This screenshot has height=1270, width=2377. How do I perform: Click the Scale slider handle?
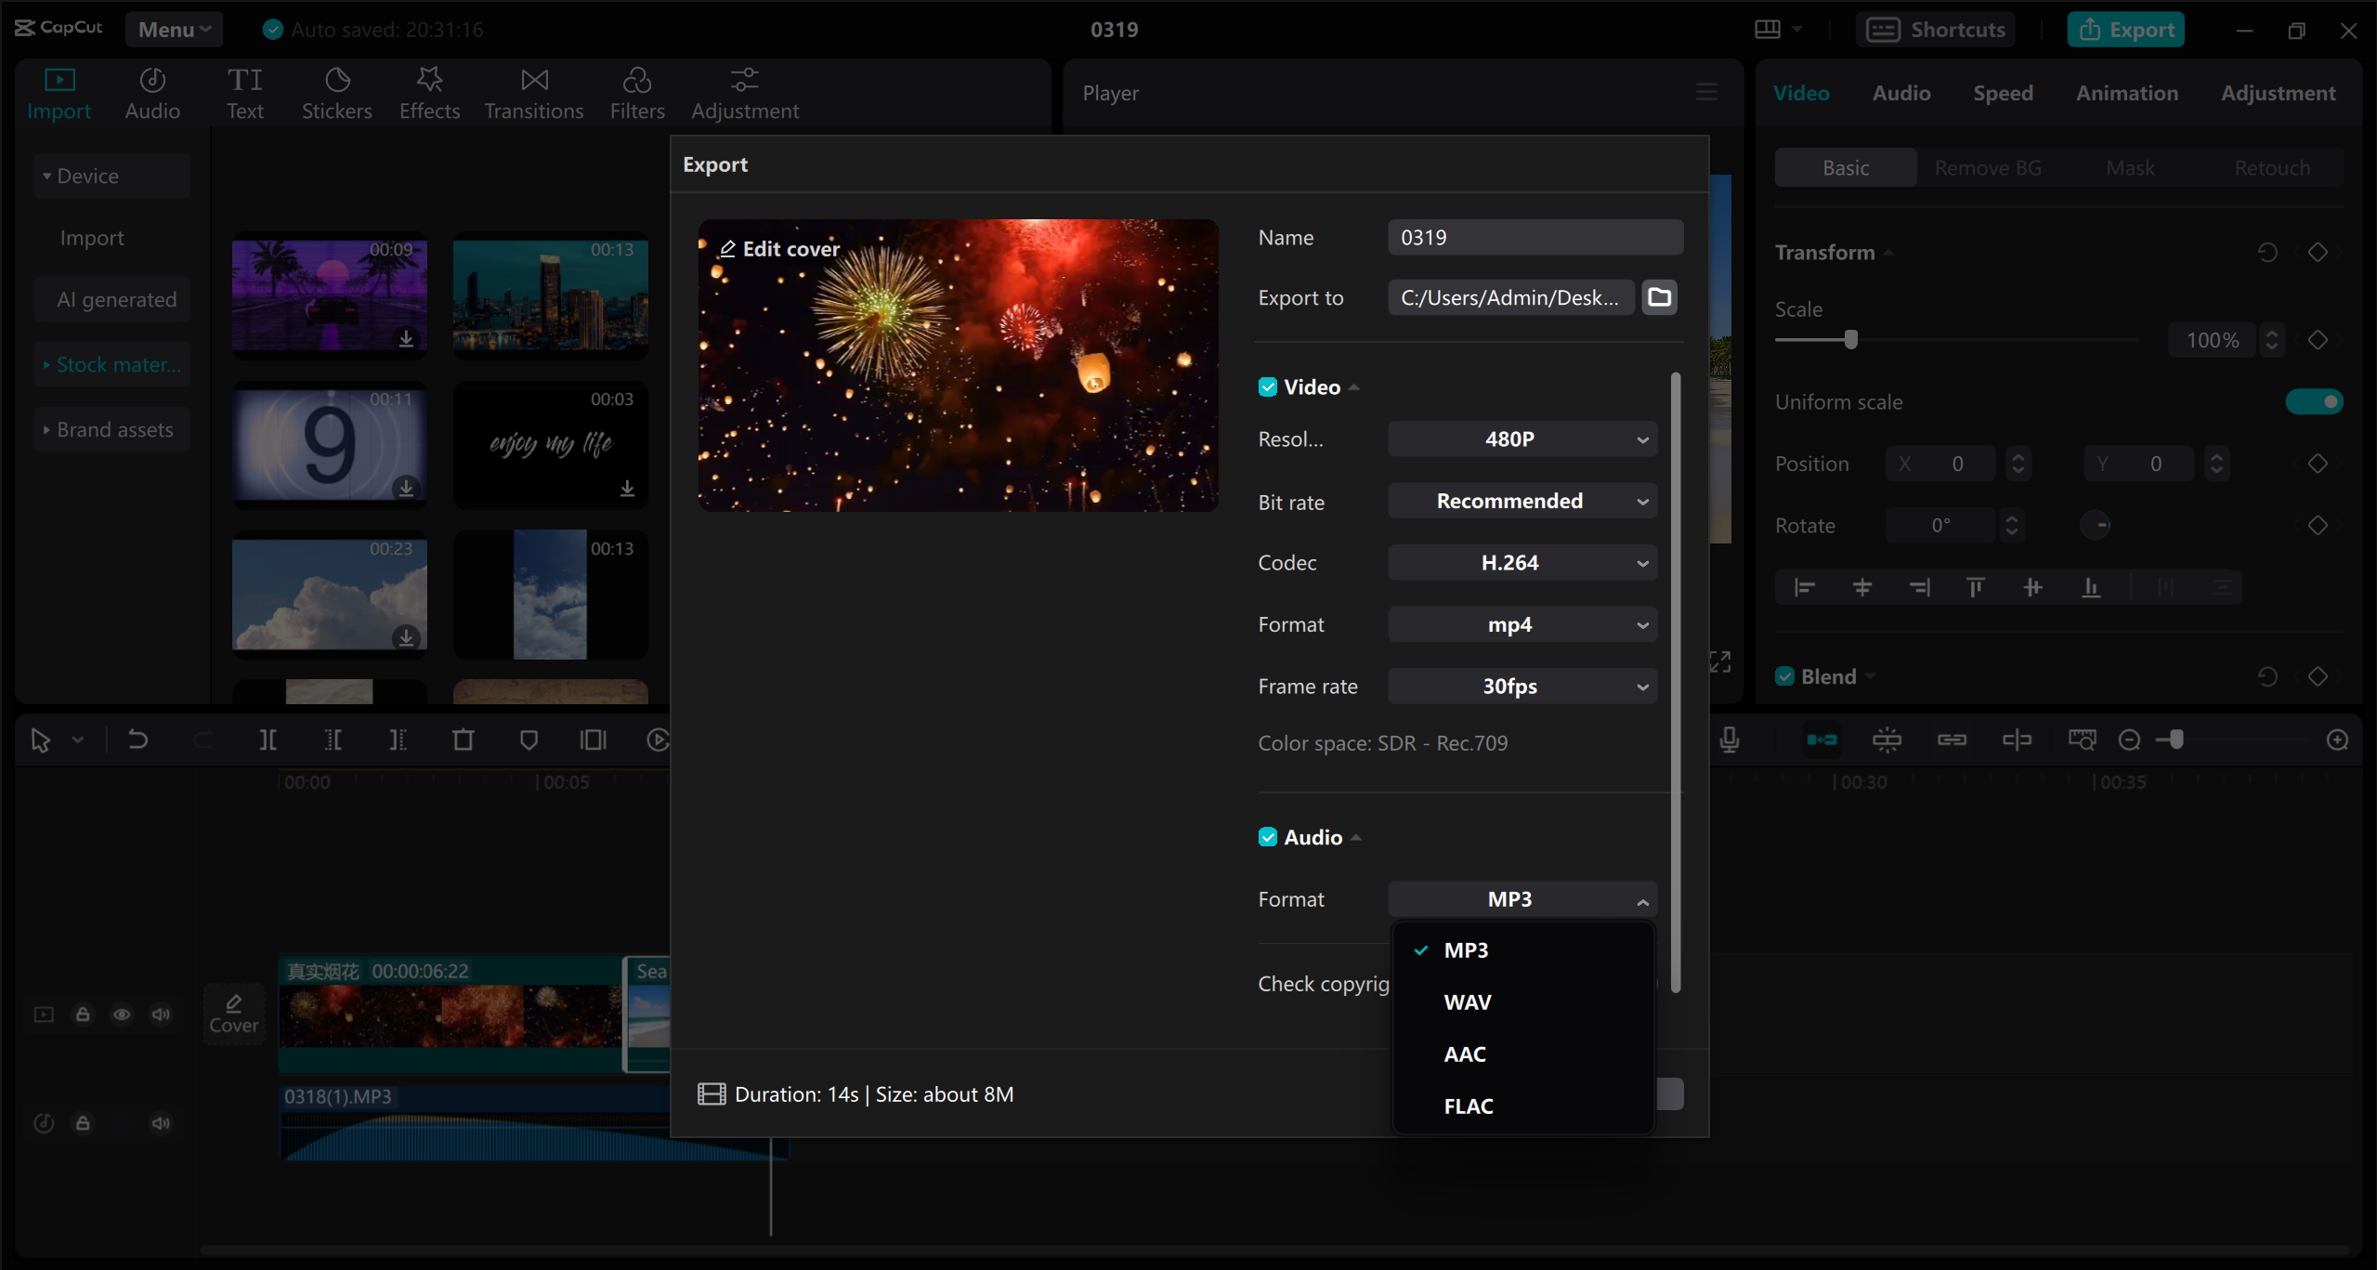tap(1850, 340)
